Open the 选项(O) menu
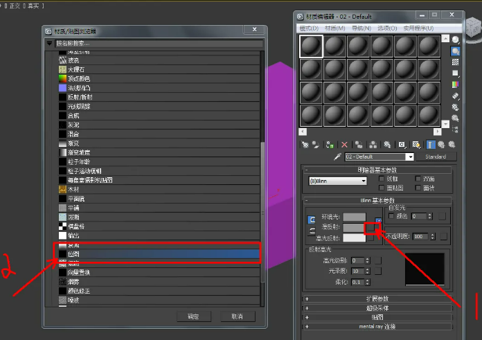This screenshot has width=482, height=340. pyautogui.click(x=387, y=28)
